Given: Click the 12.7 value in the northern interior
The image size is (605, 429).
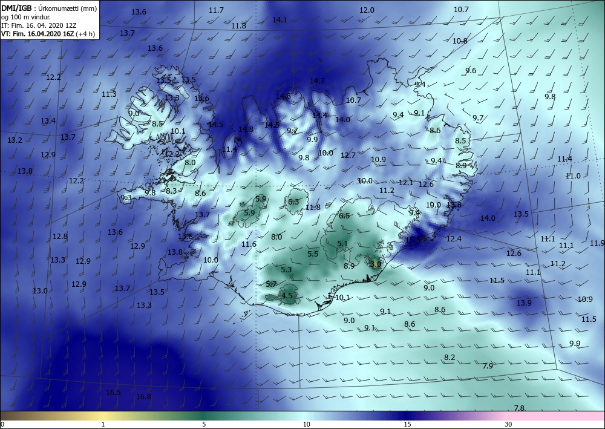Looking at the screenshot, I should tap(348, 155).
